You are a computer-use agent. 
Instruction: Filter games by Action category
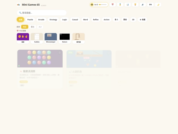coord(106,20)
